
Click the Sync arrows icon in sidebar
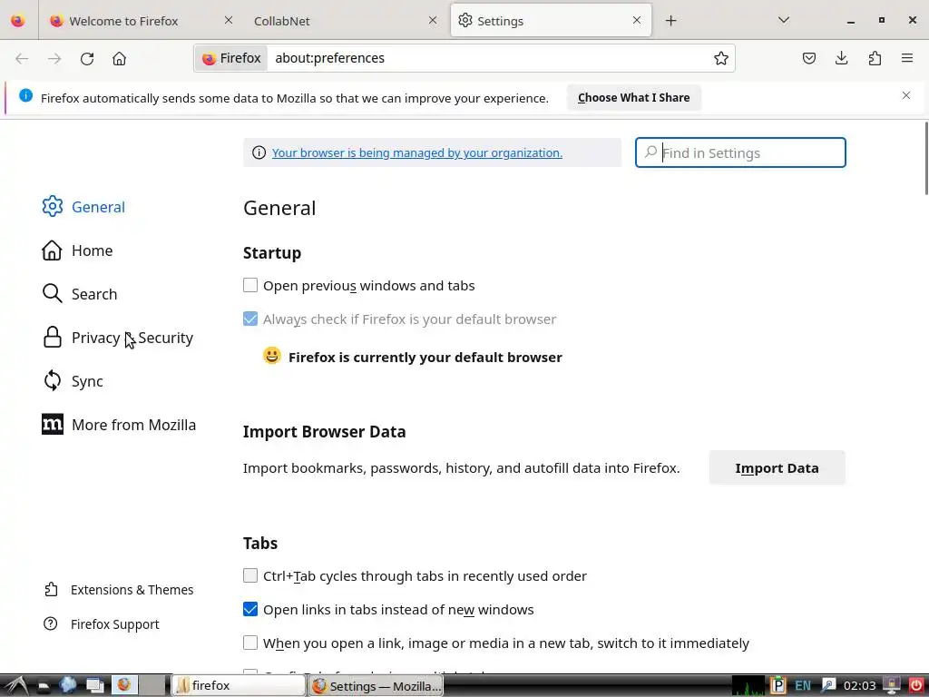tap(52, 380)
